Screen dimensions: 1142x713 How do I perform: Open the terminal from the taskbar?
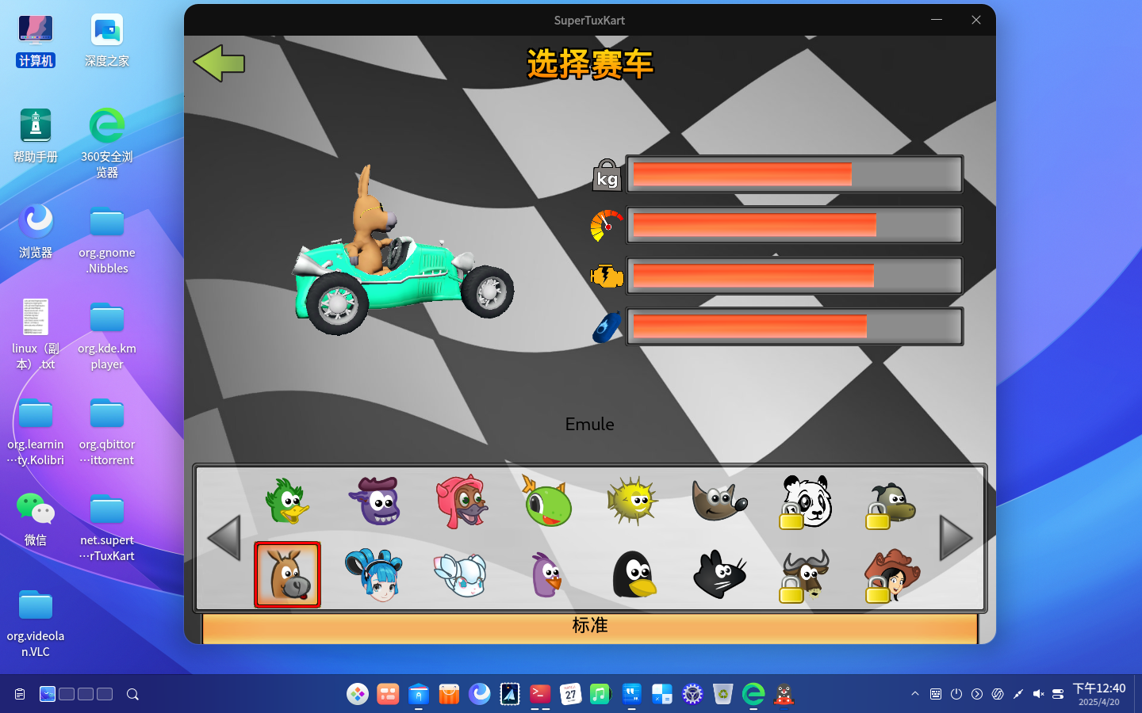pyautogui.click(x=540, y=694)
